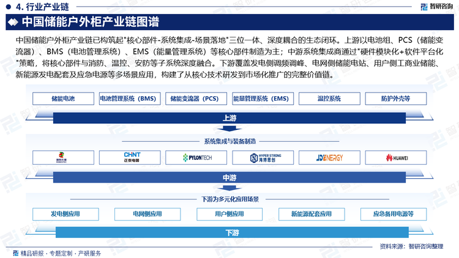This screenshot has height=258, width=459.
Task: Click the PYLONTECH logo
Action: pyautogui.click(x=197, y=157)
